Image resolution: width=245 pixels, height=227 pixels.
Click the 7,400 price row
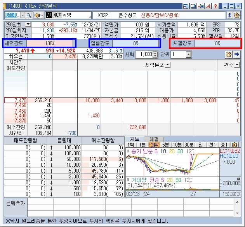point(16,115)
